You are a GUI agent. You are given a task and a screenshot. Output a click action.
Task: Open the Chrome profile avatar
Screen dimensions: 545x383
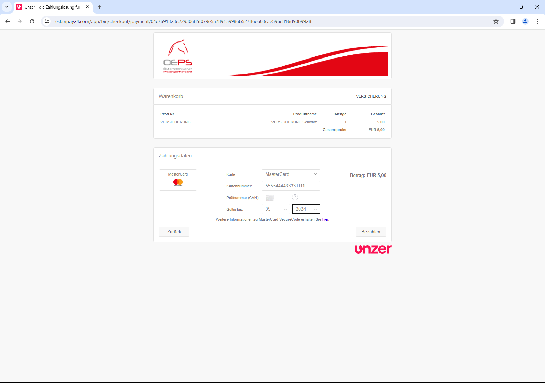coord(525,21)
